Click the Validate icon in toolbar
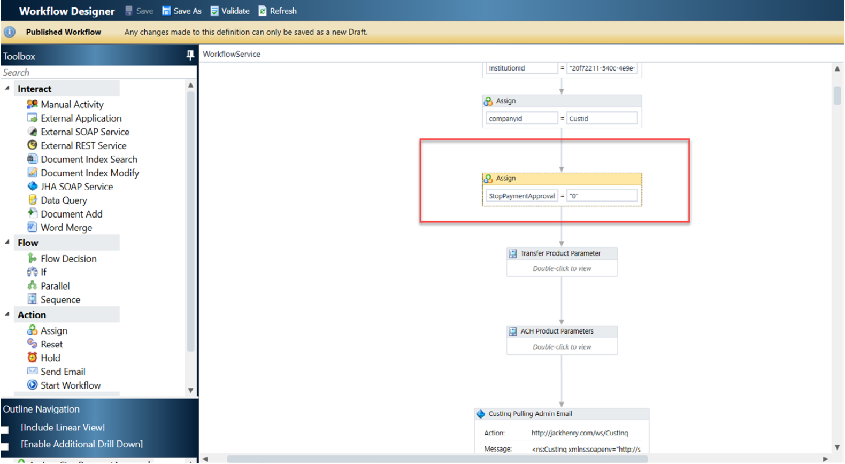Screen dimensions: 845x464 (214, 11)
